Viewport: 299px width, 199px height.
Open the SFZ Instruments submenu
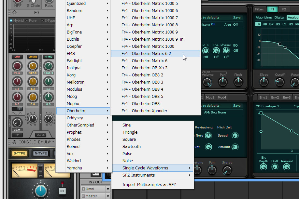coord(152,175)
